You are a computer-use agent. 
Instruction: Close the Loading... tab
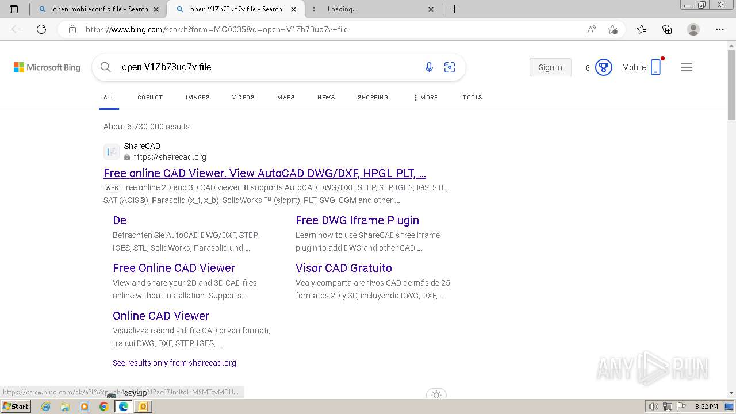[x=432, y=9]
